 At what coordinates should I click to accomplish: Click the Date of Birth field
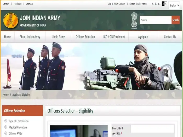(x=152, y=129)
